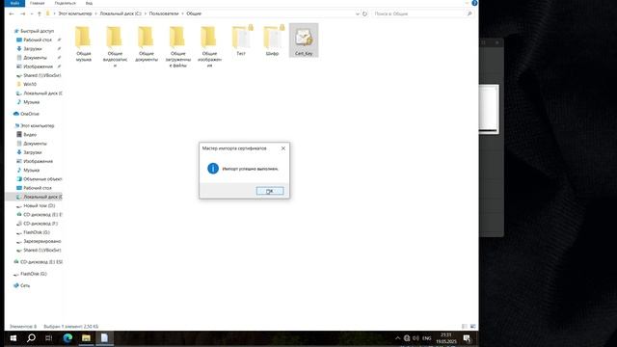Screen dimensions: 617x347
Task: Open CD-дисковод (F:) in navigation pane
Action: click(x=37, y=224)
